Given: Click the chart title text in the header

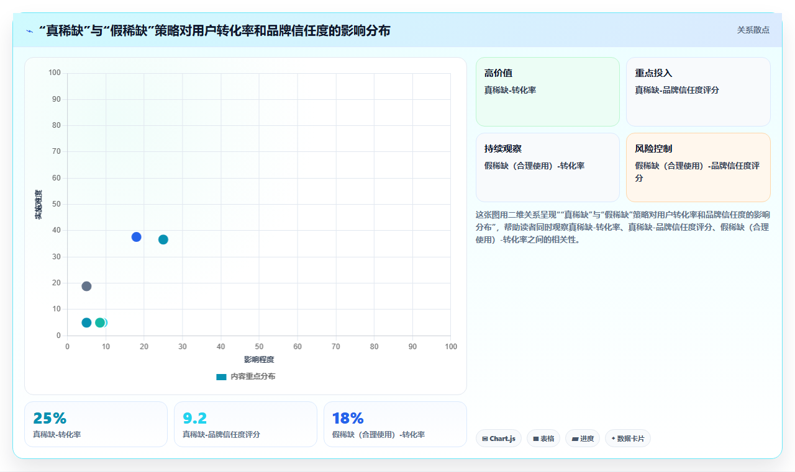Looking at the screenshot, I should tap(214, 30).
